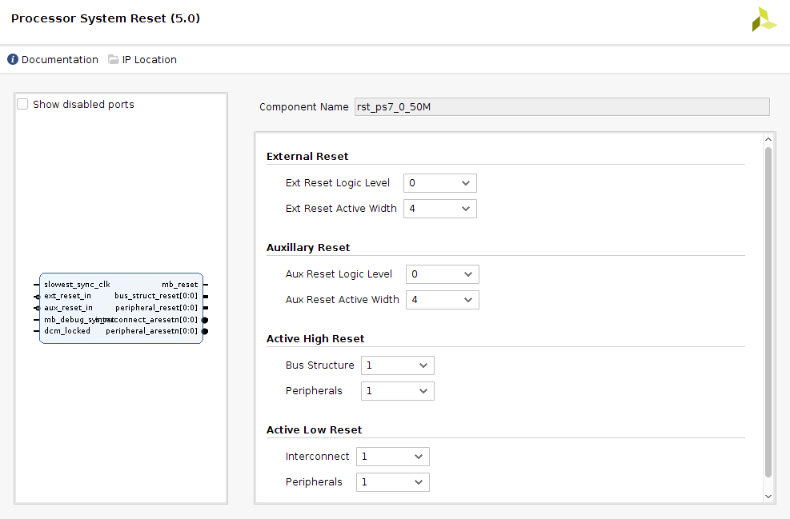Click the vertical scrollbar thumb
The image size is (790, 519).
pos(768,312)
